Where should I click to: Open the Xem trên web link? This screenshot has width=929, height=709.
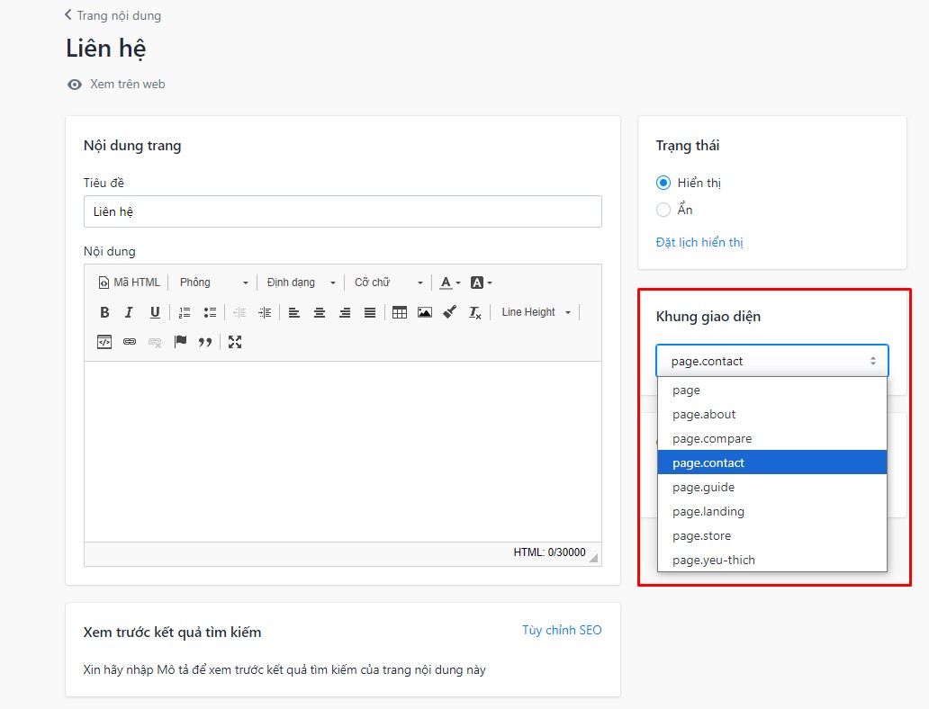128,84
